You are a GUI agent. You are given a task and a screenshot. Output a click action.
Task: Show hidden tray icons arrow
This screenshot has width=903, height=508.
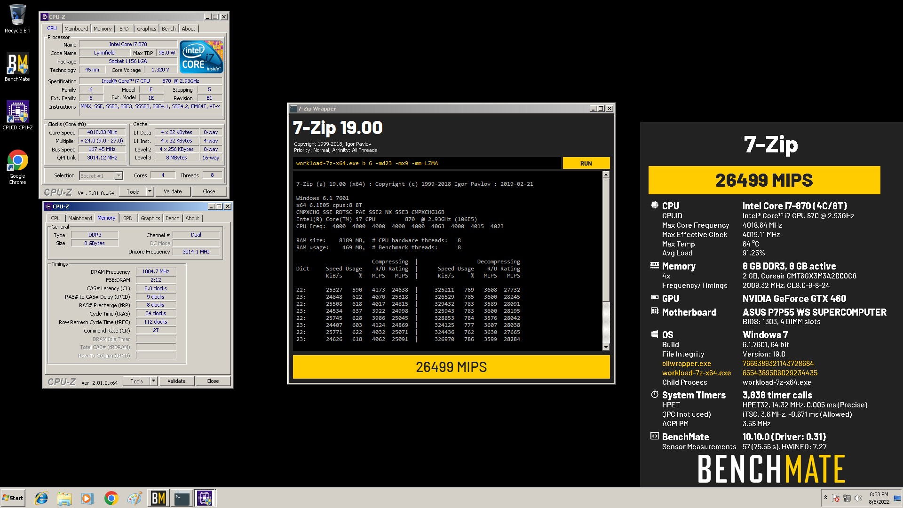pyautogui.click(x=825, y=498)
